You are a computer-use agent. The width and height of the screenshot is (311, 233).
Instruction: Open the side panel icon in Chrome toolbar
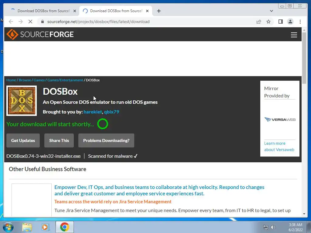point(280,22)
